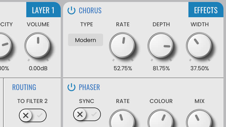Click the Phaser Mix knob

point(199,118)
